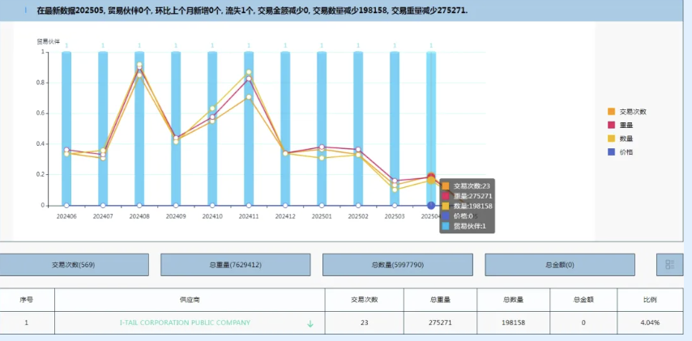Sort by the 交易次数 column header
Image resolution: width=692 pixels, height=341 pixels.
tap(364, 300)
